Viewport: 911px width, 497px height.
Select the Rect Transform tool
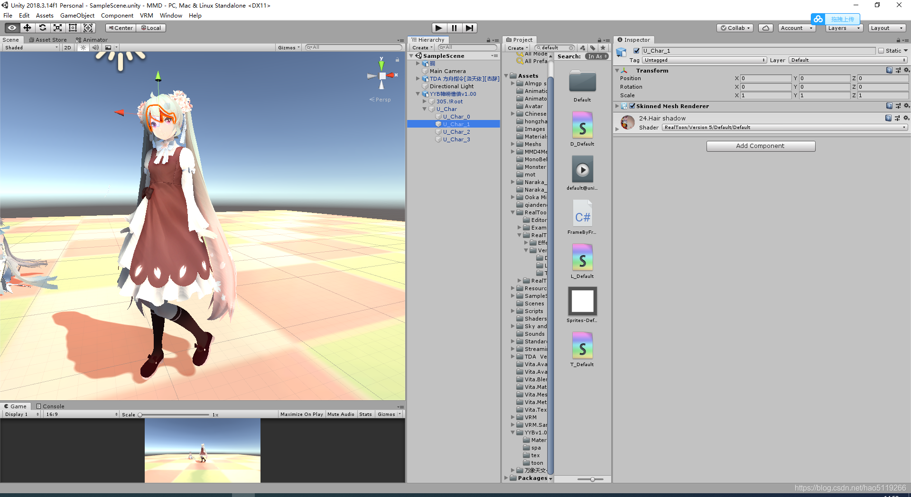click(x=73, y=28)
